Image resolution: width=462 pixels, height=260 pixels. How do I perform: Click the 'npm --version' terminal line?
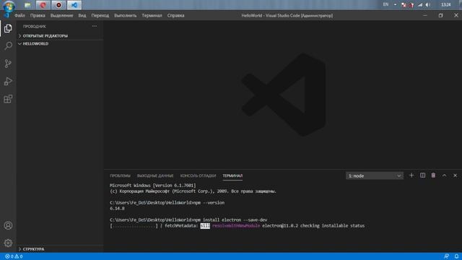[167, 203]
